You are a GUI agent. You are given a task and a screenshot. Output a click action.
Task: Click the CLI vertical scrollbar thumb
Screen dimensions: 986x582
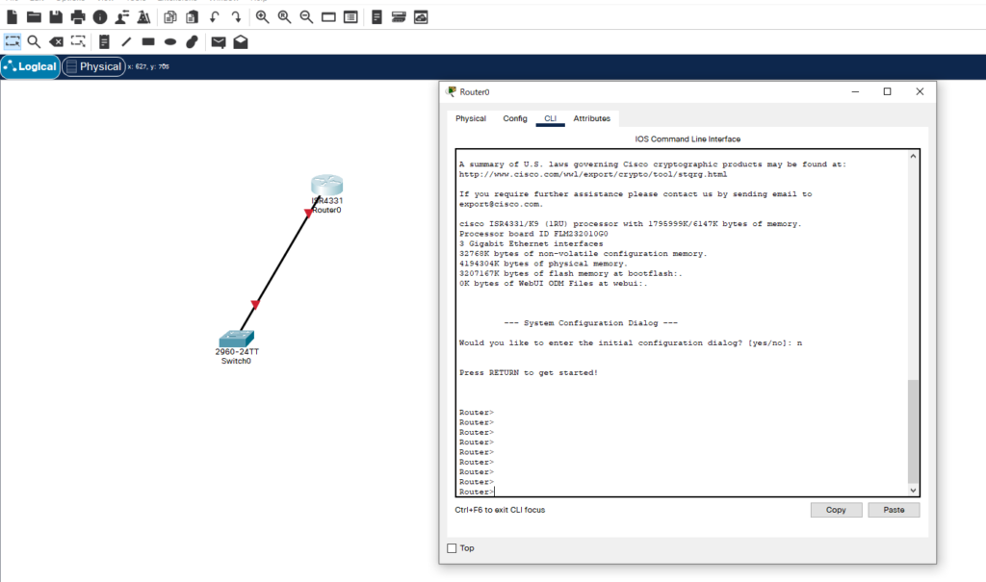913,431
